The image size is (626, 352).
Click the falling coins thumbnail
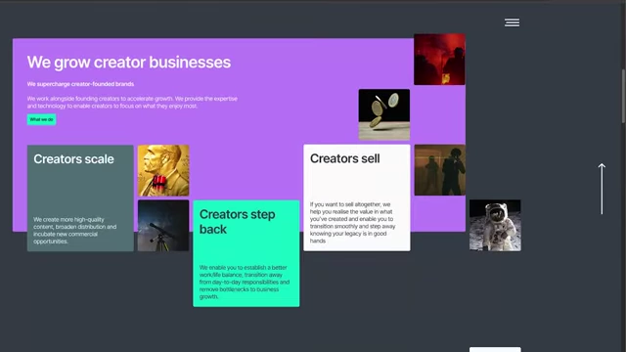click(x=384, y=114)
